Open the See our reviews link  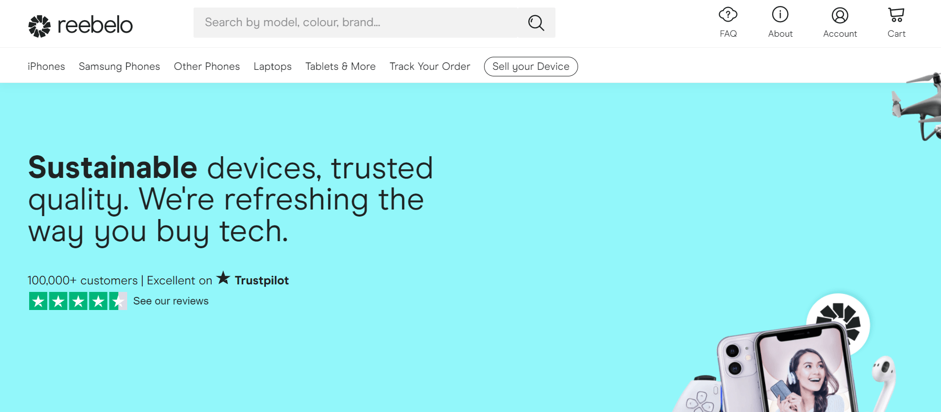[x=170, y=300]
